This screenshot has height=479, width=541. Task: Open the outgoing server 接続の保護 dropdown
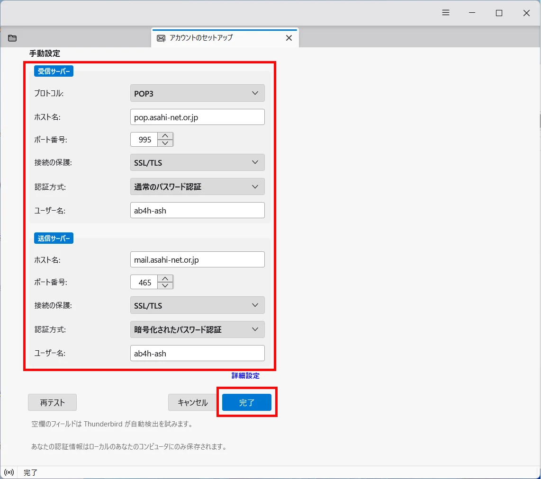pyautogui.click(x=197, y=305)
